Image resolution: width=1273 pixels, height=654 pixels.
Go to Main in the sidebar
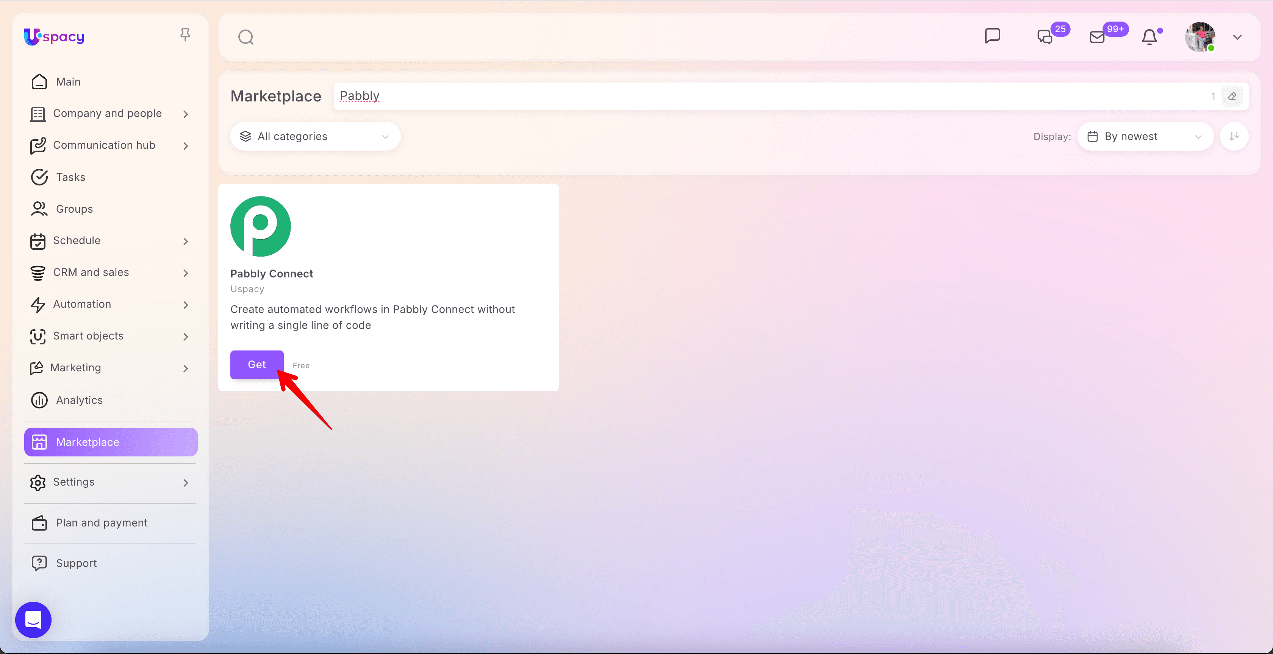click(x=111, y=81)
